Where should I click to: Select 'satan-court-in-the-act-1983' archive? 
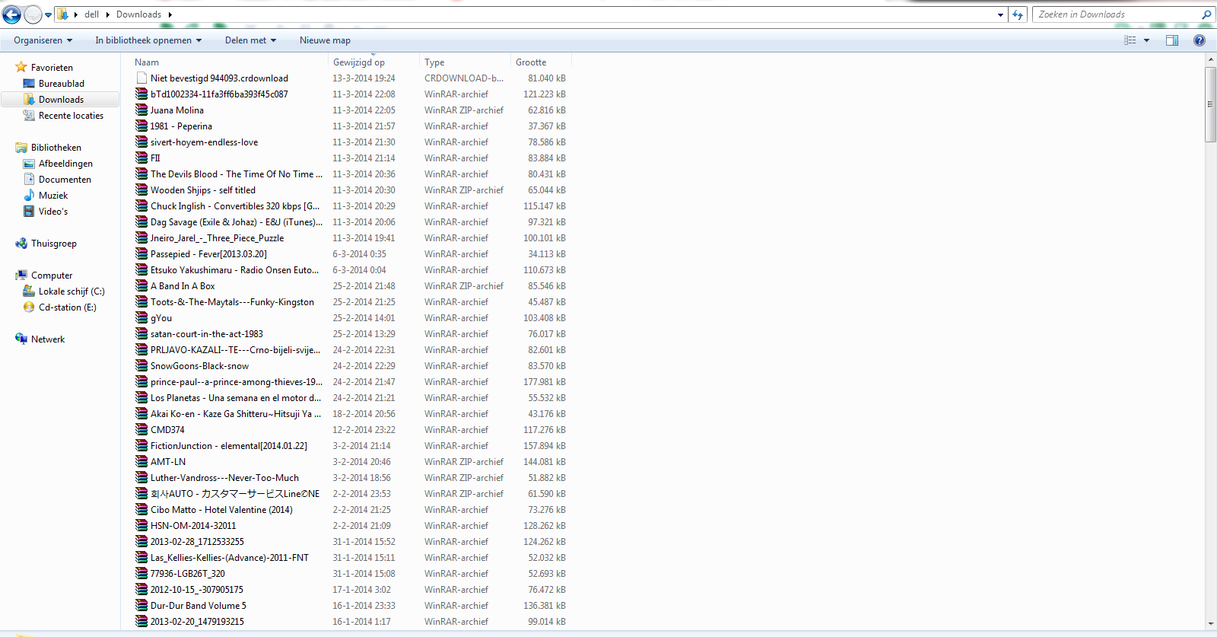click(206, 334)
